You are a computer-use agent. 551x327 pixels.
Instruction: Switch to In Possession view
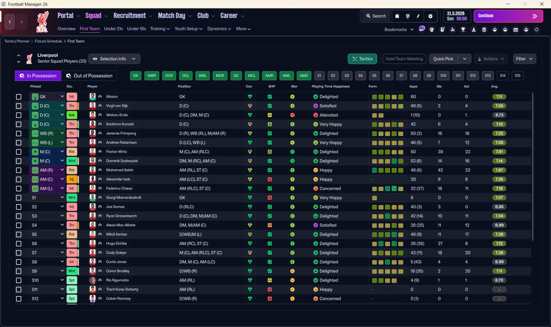pos(38,76)
